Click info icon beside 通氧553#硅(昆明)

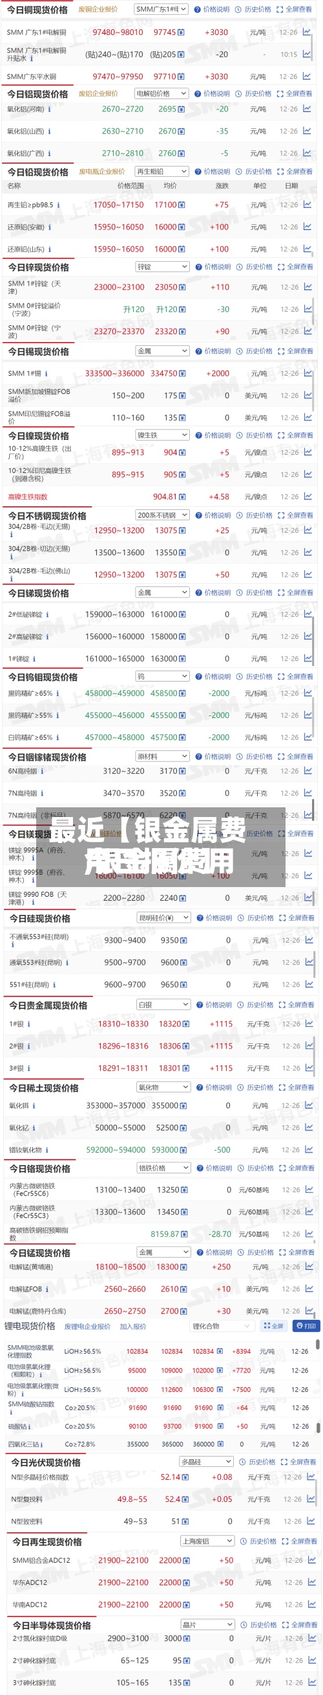[x=67, y=963]
